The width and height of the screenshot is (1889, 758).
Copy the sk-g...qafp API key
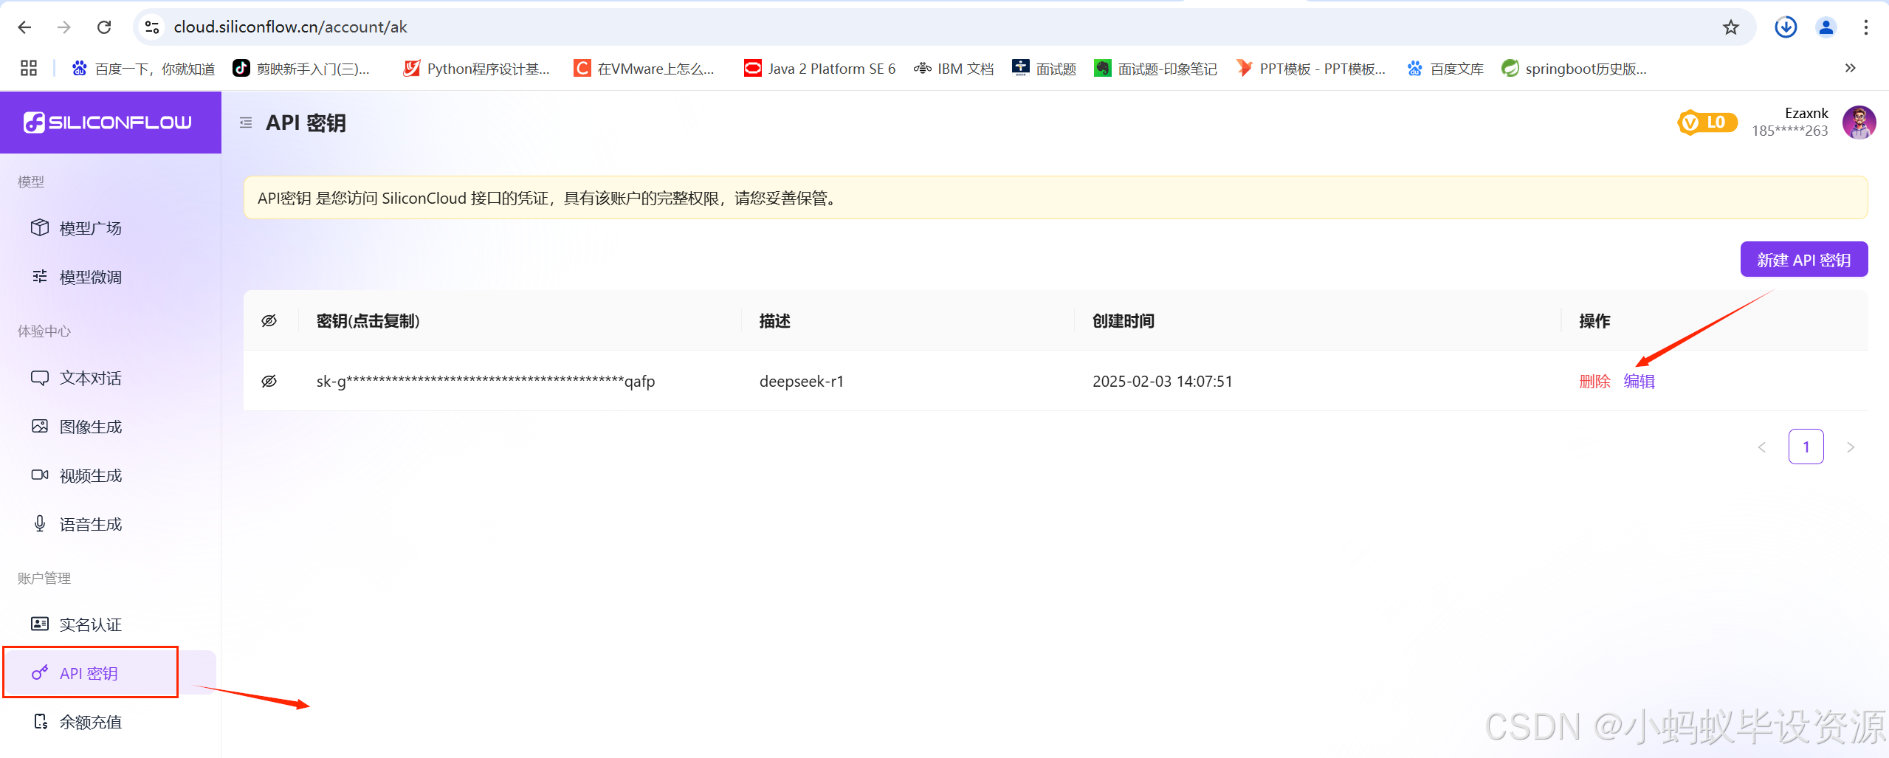485,382
